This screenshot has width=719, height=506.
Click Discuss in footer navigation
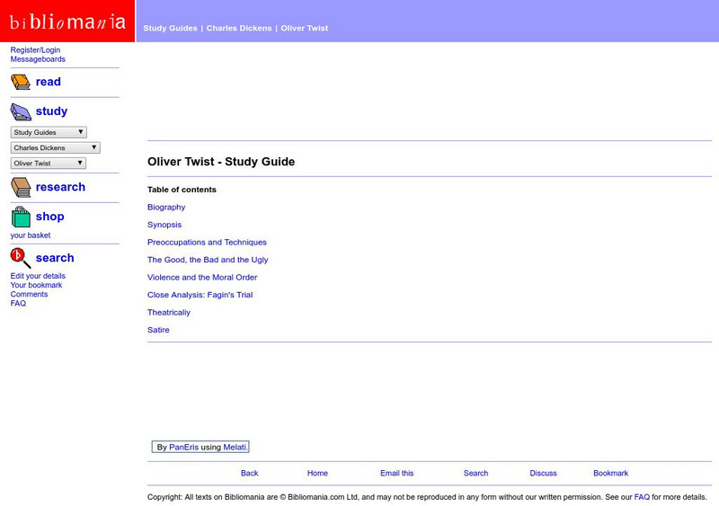(x=543, y=473)
